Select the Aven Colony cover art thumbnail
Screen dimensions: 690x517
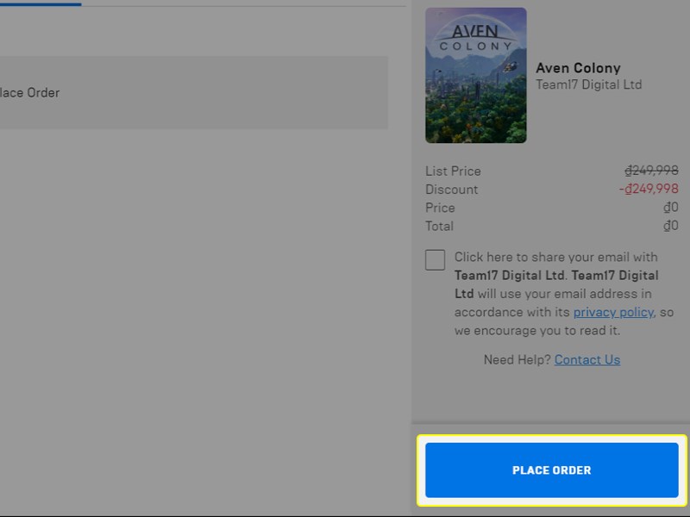pos(476,75)
